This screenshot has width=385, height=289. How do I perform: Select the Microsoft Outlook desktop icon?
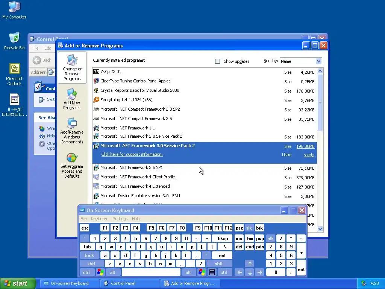click(x=14, y=75)
